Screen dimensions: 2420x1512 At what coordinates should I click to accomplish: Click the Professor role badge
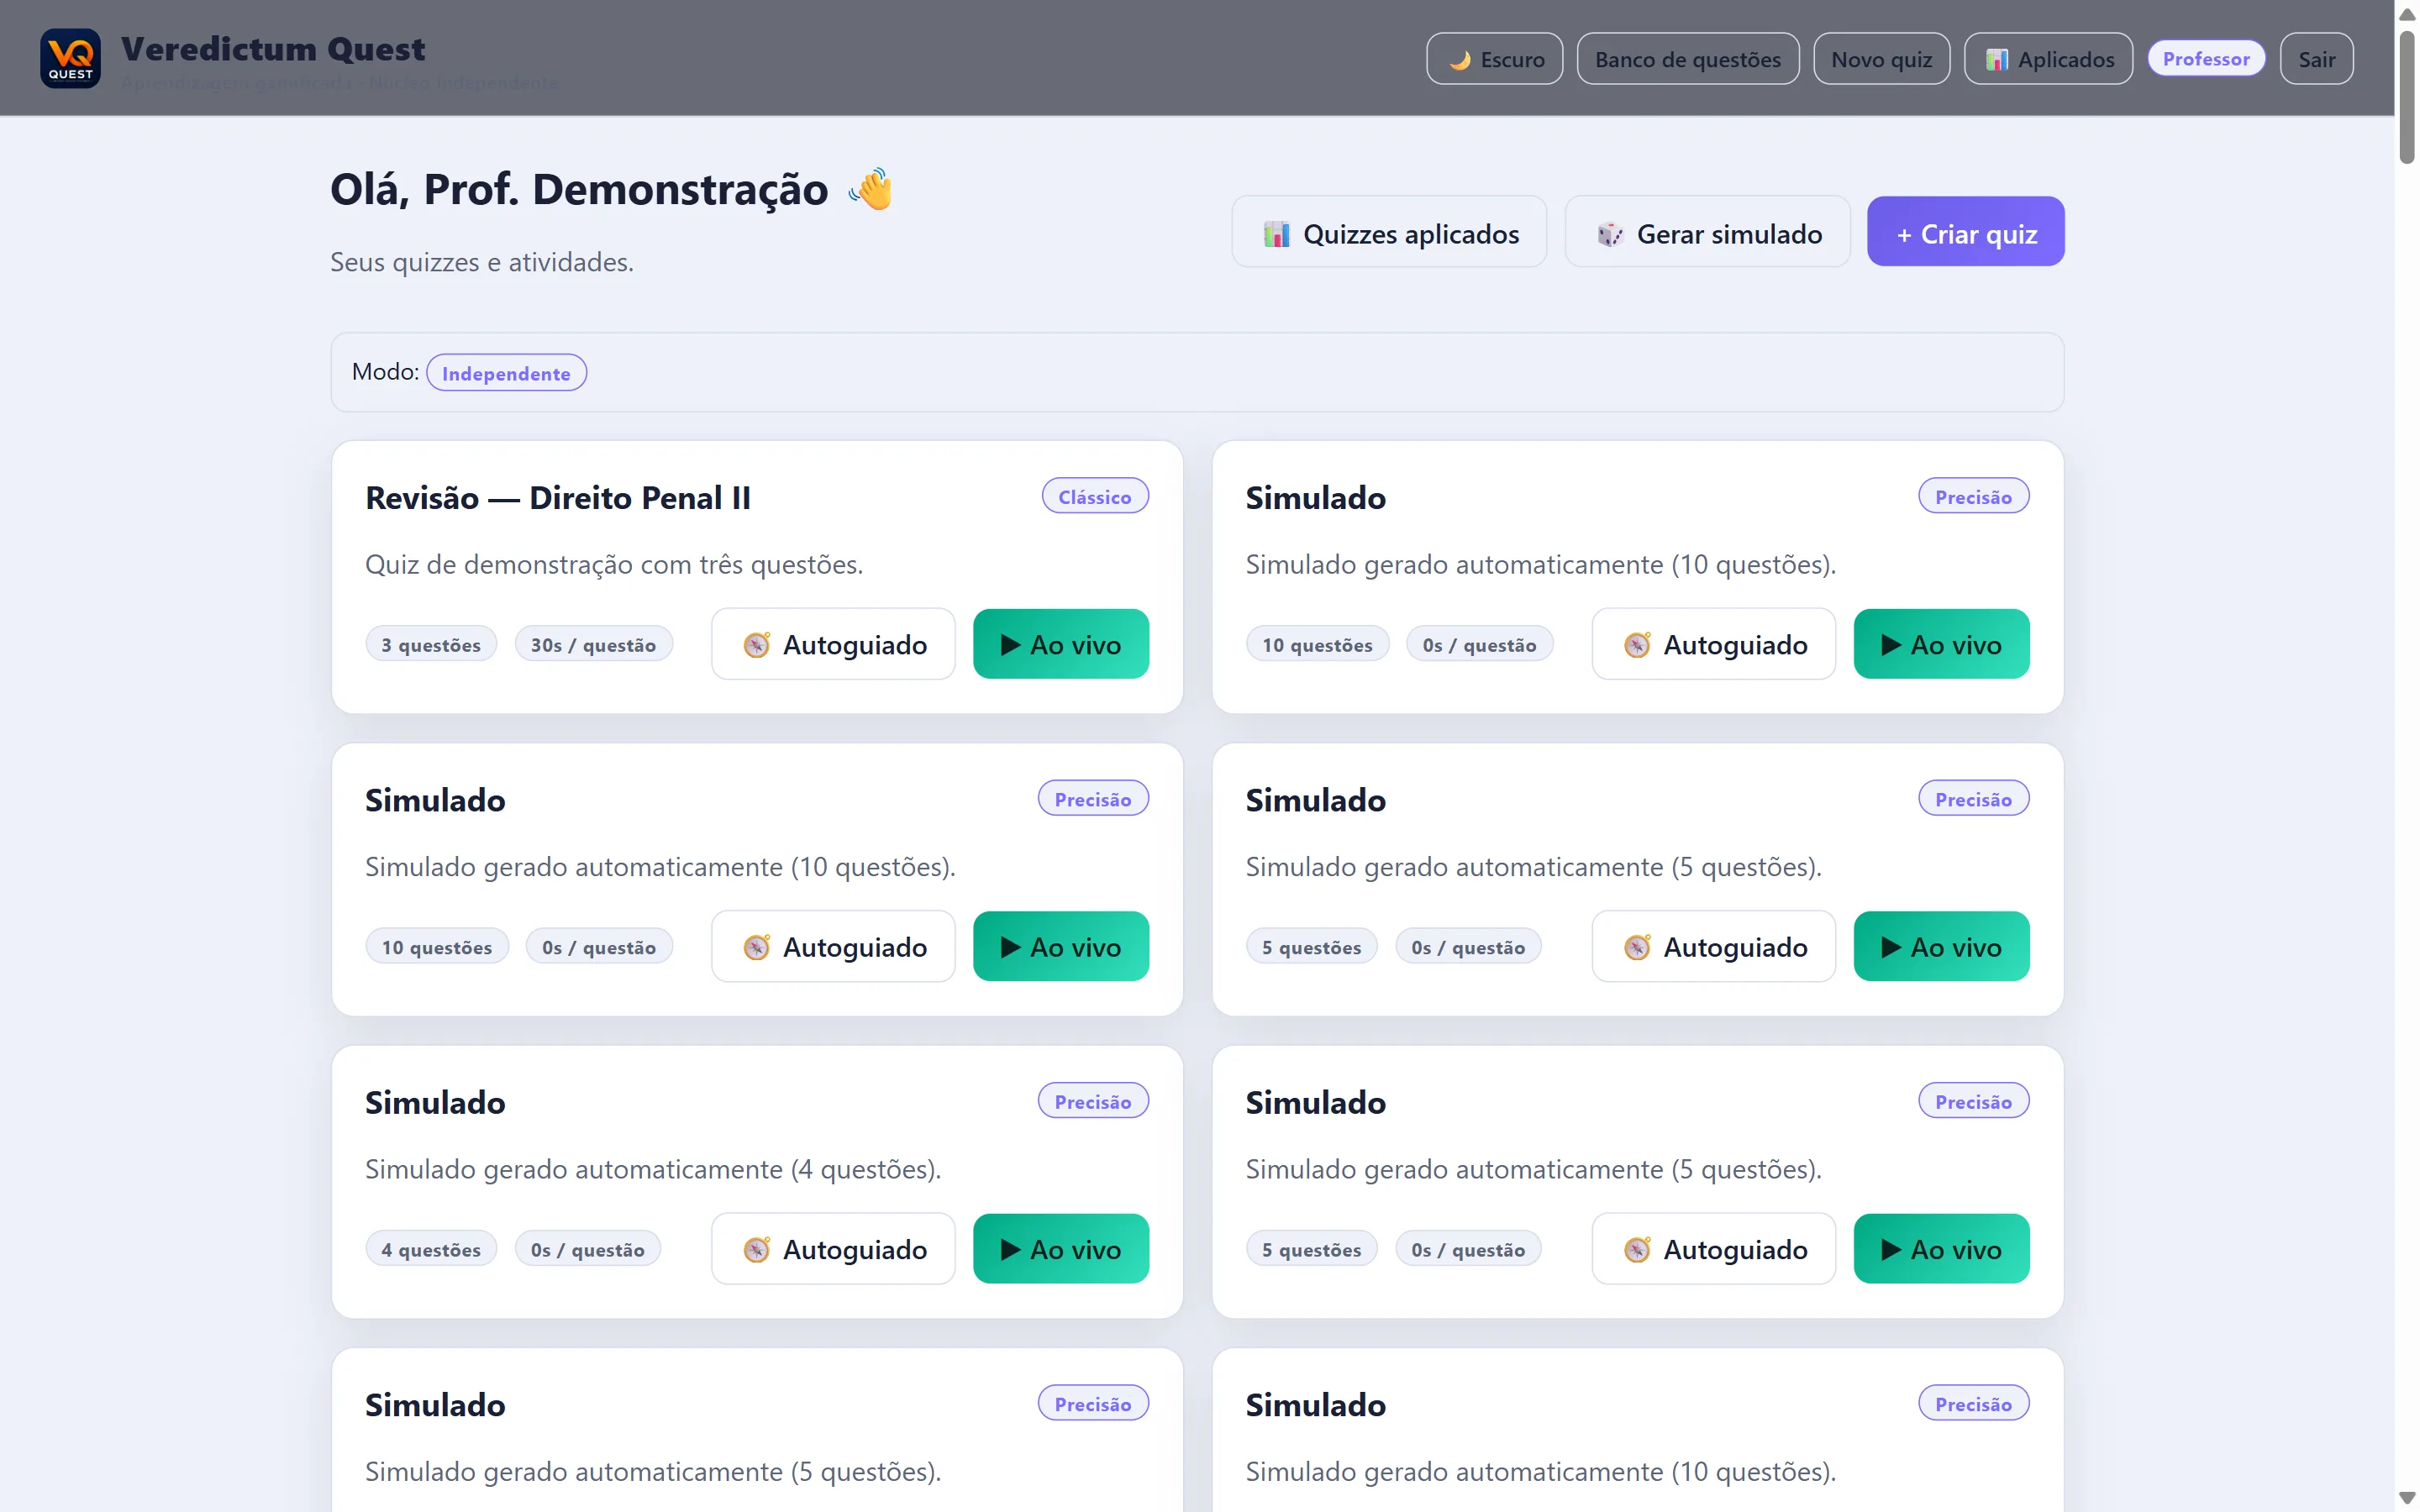click(x=2206, y=59)
